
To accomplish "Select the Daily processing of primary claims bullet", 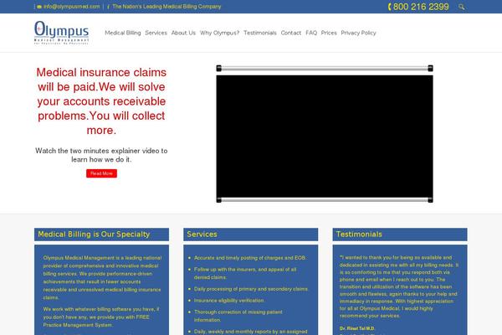I will pos(251,289).
